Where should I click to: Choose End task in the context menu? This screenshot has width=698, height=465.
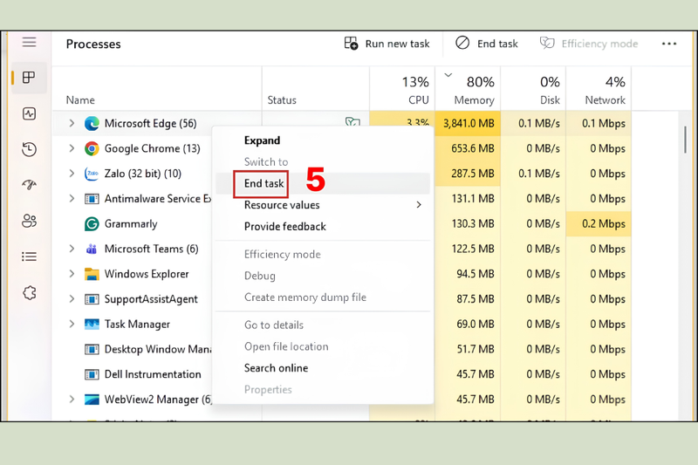(x=323, y=183)
